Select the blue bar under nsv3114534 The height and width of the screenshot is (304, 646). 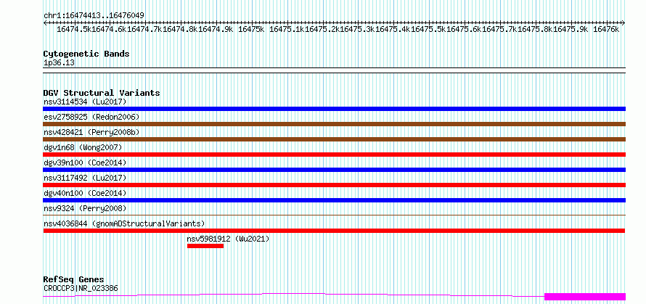click(334, 109)
